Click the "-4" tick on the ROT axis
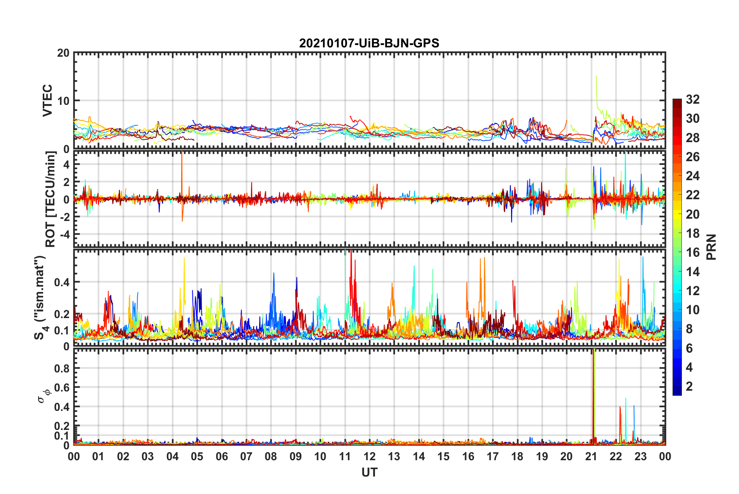The height and width of the screenshot is (494, 739). pos(64,234)
